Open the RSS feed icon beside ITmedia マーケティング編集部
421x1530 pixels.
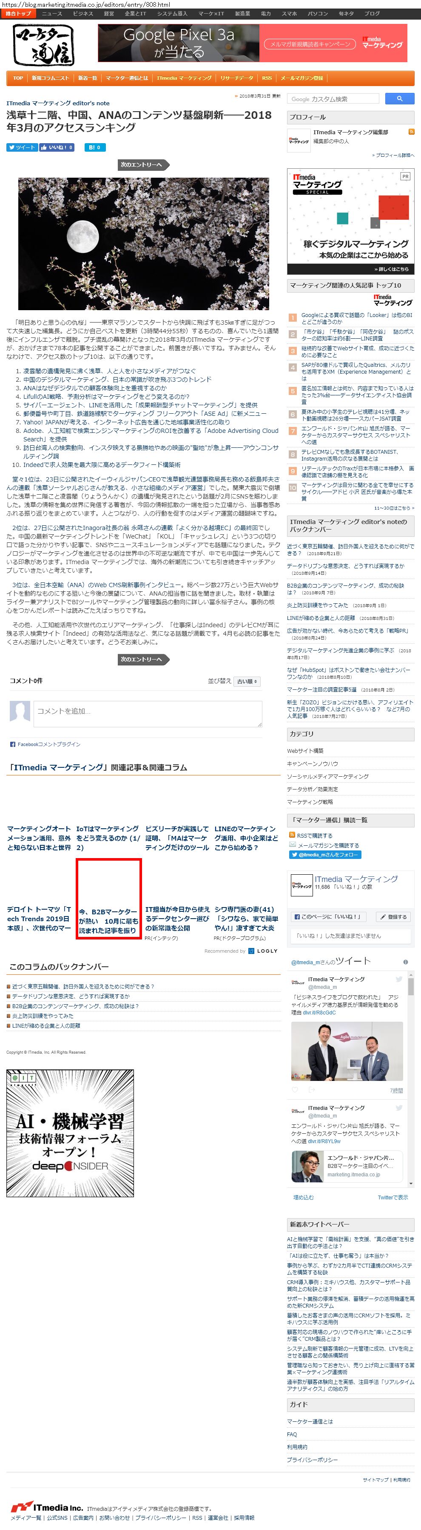pyautogui.click(x=411, y=132)
